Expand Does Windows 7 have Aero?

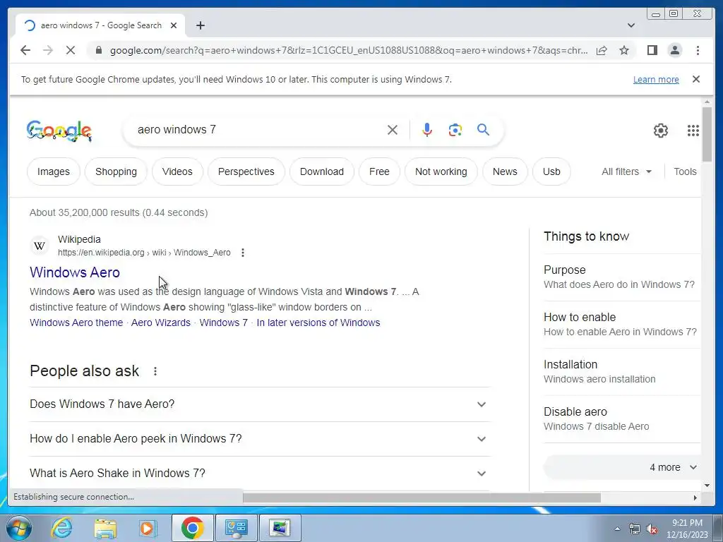[260, 404]
